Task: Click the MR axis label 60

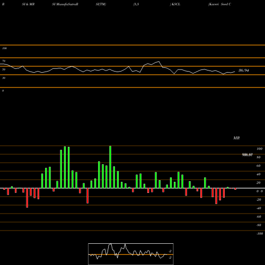Action: click(258, 166)
